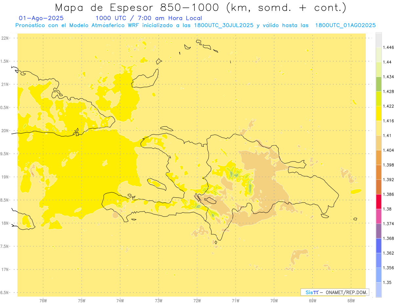This screenshot has height=305, width=394.
Task: Click the green legend swatch below 1.434
Action: [x=379, y=84]
